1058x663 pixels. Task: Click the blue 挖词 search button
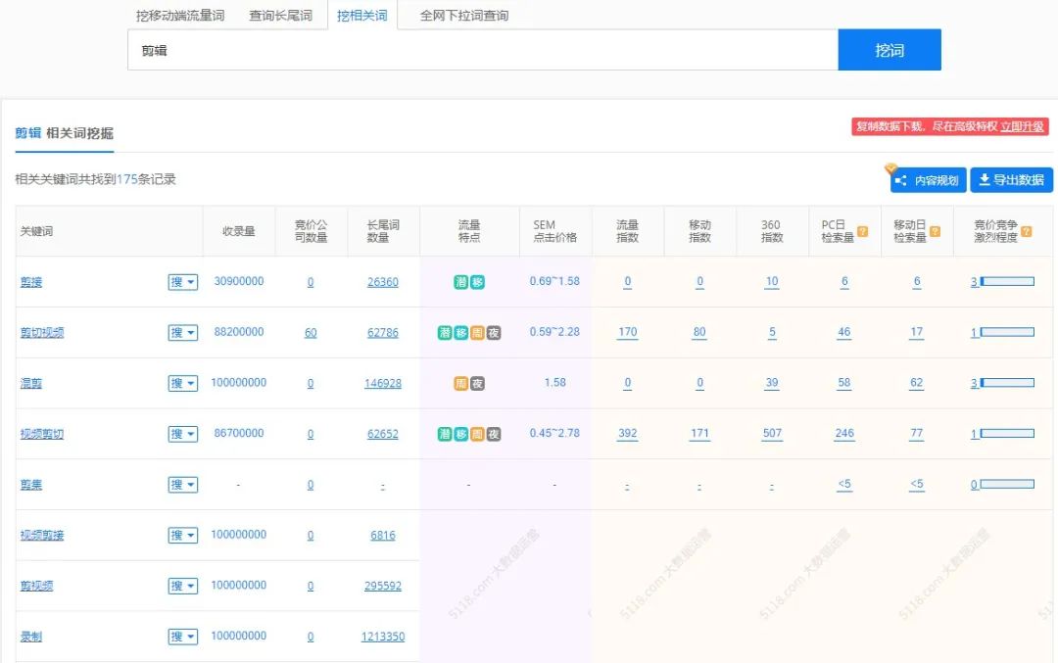[x=889, y=49]
